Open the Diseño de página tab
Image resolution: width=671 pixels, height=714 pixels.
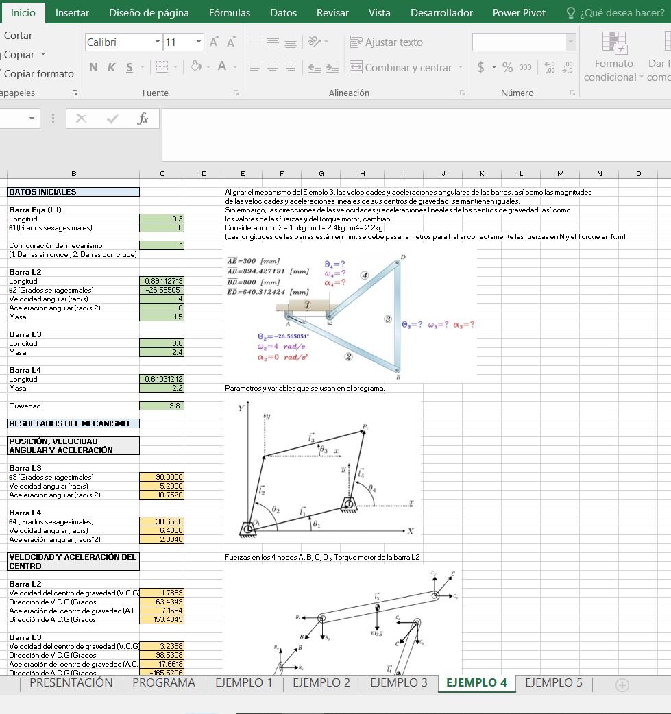click(x=149, y=13)
